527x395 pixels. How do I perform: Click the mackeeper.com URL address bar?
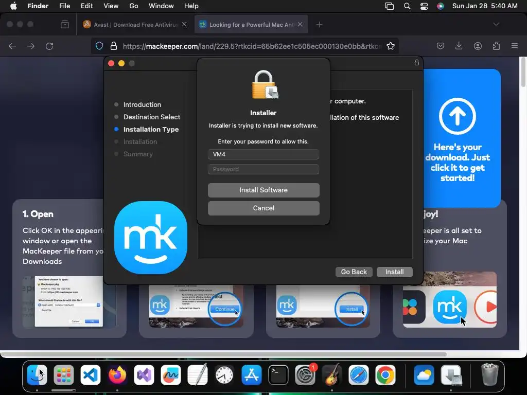pyautogui.click(x=252, y=46)
